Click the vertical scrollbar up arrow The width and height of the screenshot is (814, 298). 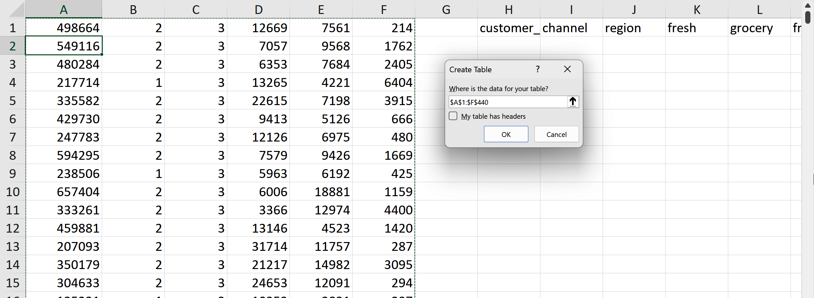808,6
